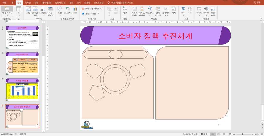Image resolution: width=264 pixels, height=136 pixels.
Task: Fit slide to current window
Action: click(261, 134)
